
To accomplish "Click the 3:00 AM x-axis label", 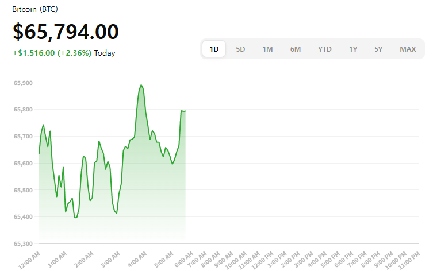I will pos(110,260).
